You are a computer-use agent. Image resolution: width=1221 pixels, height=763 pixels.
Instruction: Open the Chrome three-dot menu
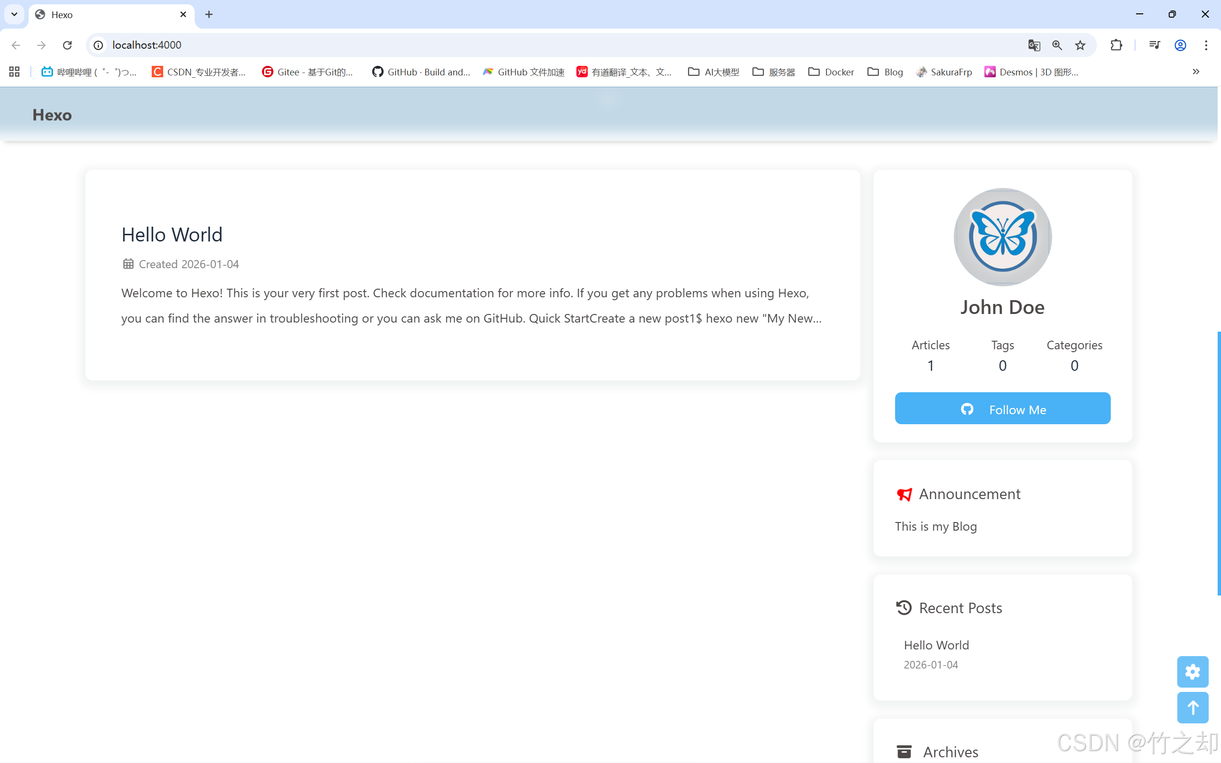pyautogui.click(x=1206, y=45)
